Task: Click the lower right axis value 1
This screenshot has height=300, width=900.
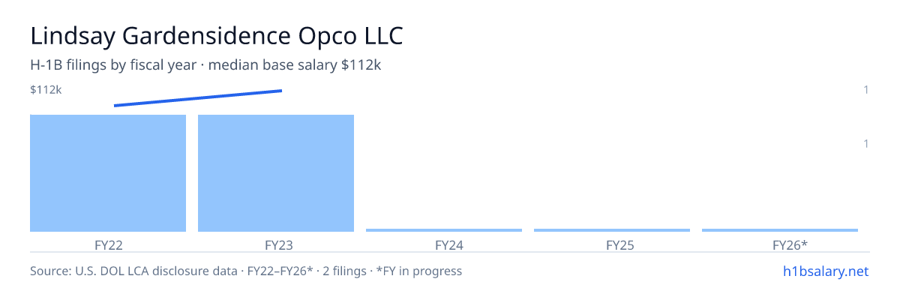Action: pyautogui.click(x=866, y=143)
